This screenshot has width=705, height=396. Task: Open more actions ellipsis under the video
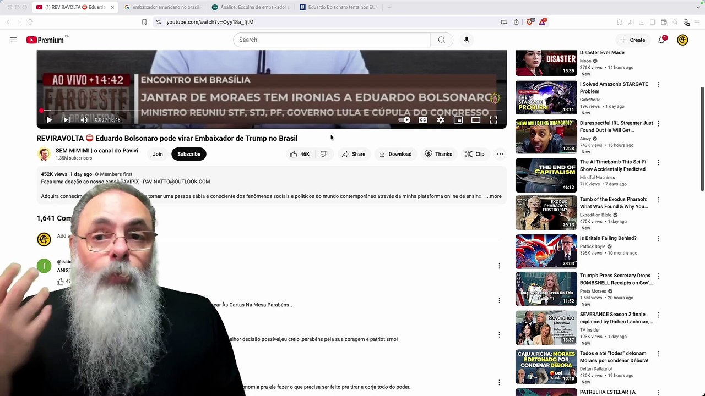coord(500,154)
